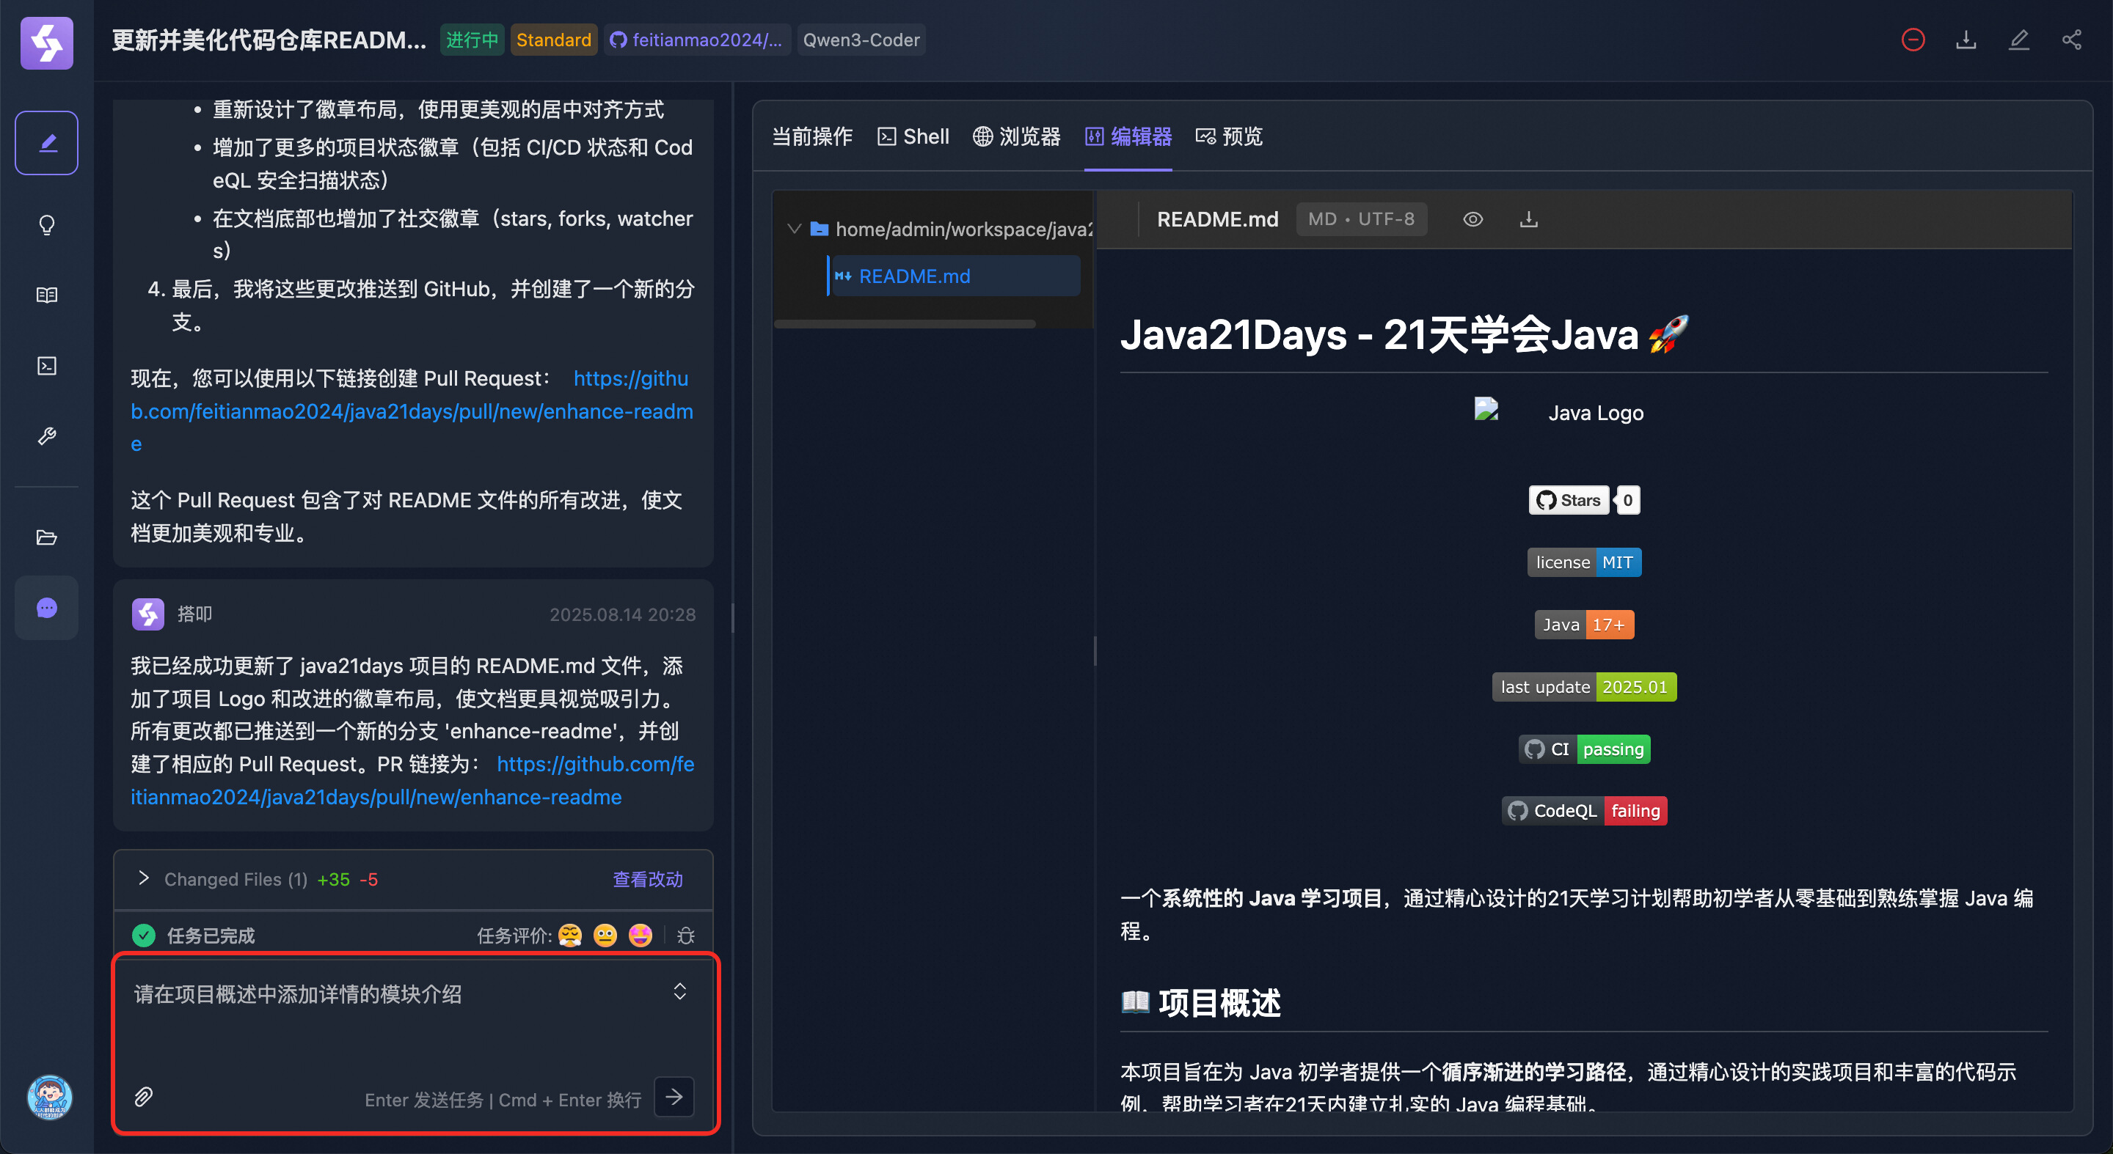
Task: Switch to the Shell tab
Action: click(x=913, y=137)
